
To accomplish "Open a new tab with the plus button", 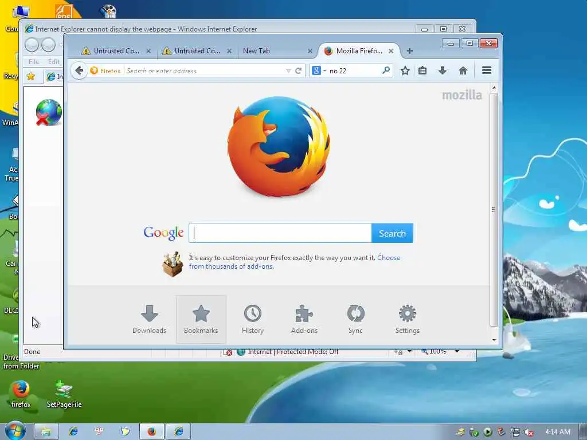I will (x=409, y=51).
